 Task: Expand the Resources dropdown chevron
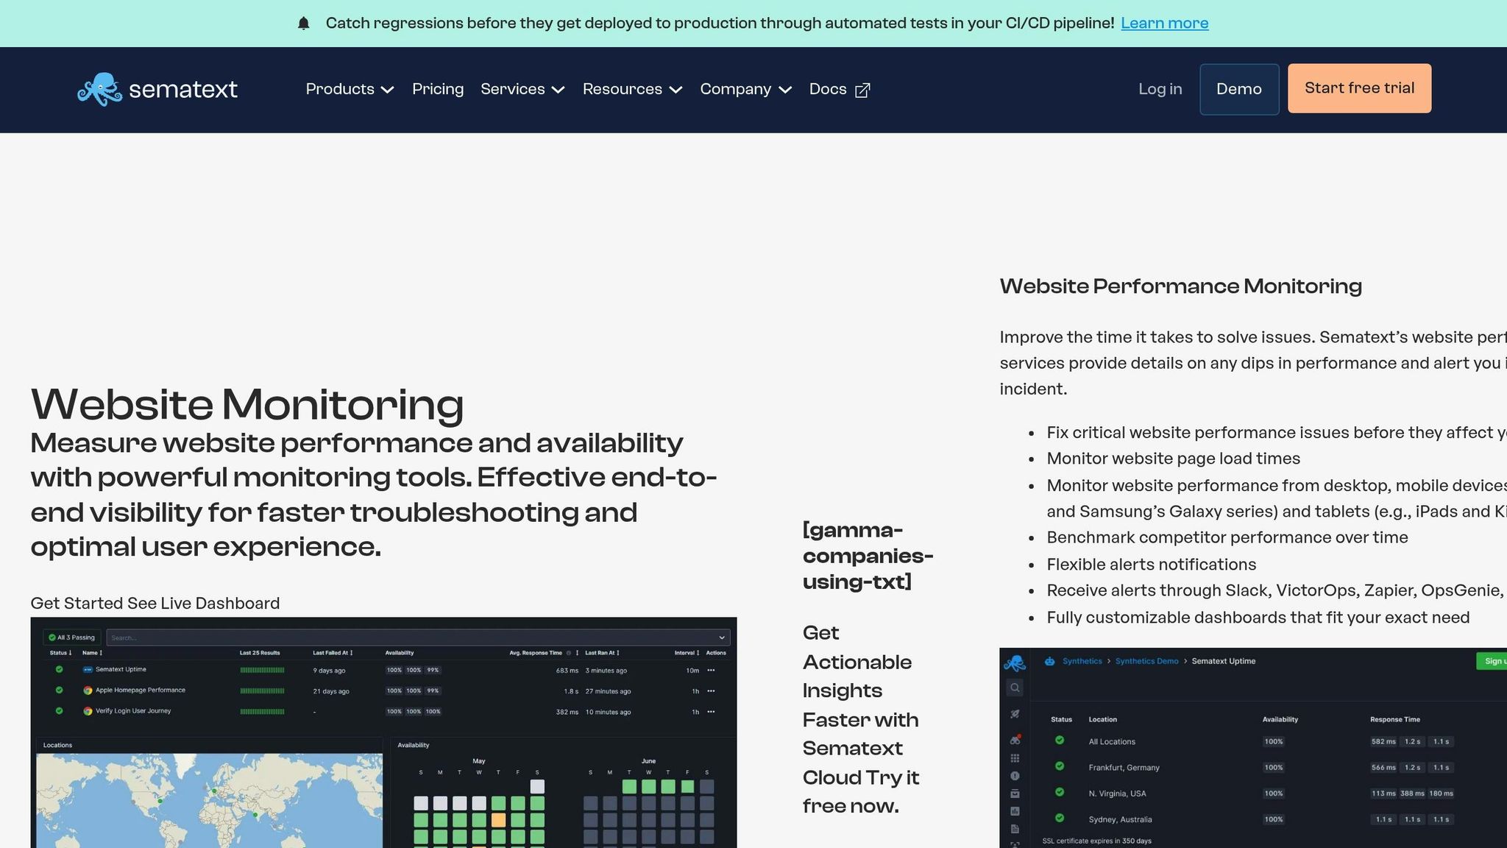pos(676,90)
